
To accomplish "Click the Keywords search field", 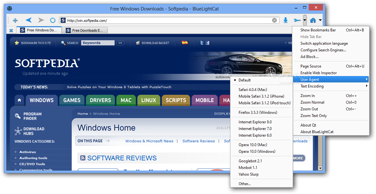I will click(x=98, y=43).
